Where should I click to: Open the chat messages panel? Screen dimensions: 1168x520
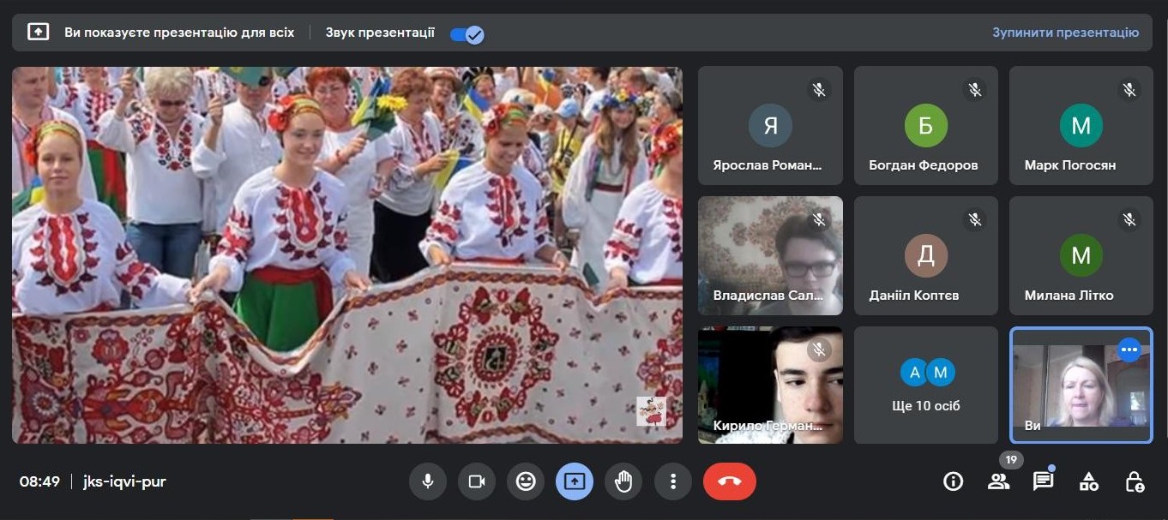tap(1043, 481)
